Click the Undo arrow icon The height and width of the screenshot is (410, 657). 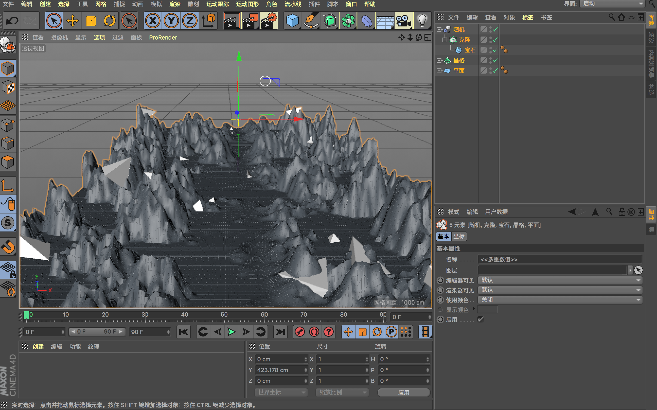12,21
